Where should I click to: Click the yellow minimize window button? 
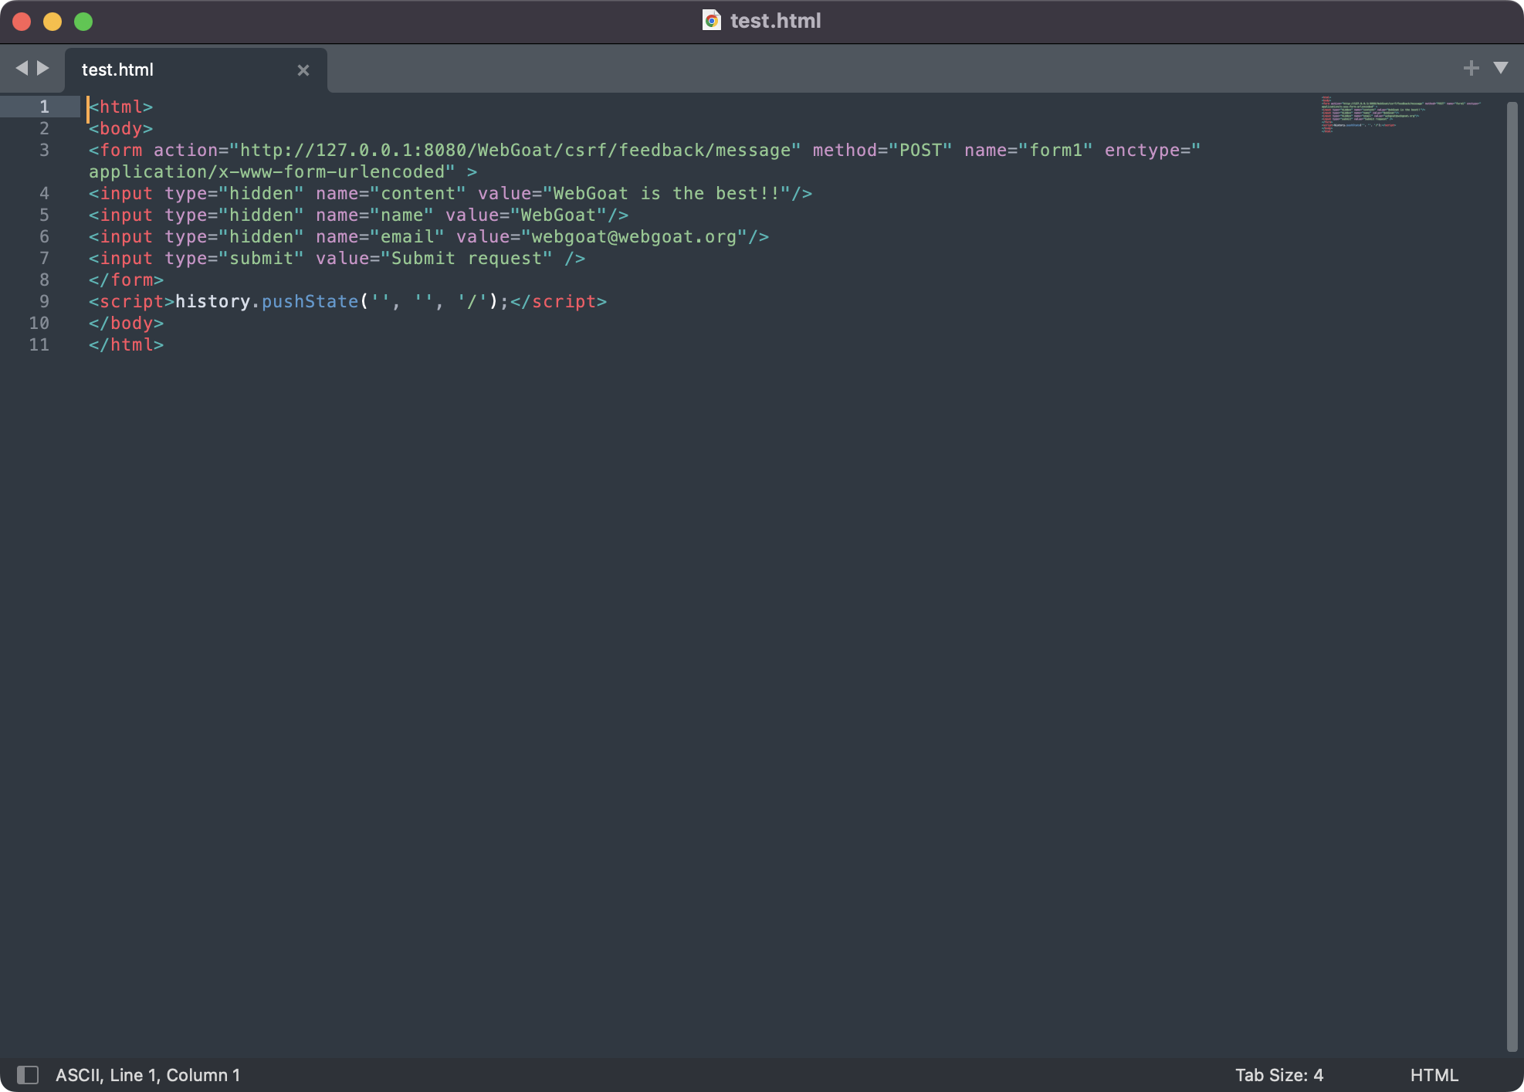click(x=52, y=22)
